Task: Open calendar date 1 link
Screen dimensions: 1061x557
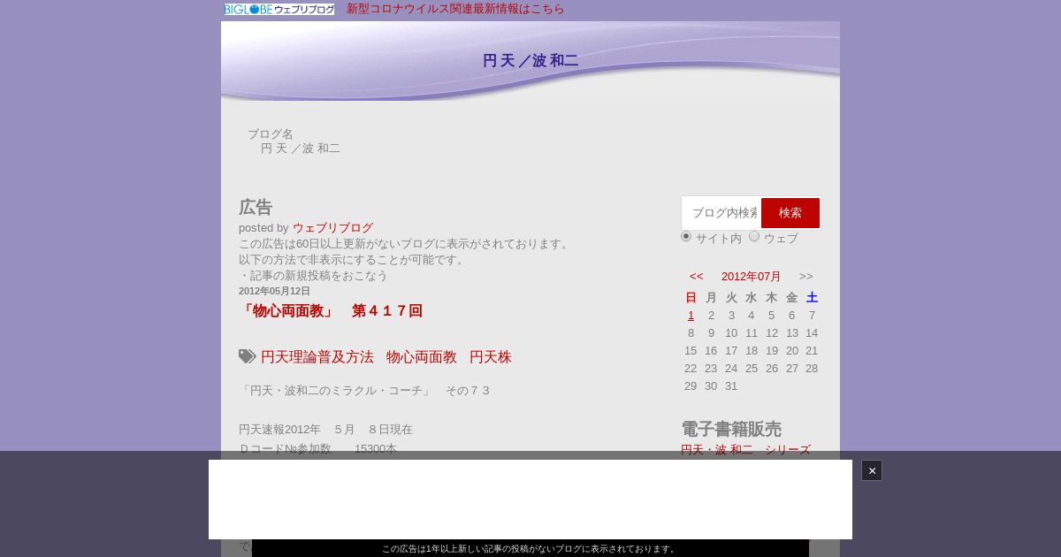Action: (x=691, y=316)
